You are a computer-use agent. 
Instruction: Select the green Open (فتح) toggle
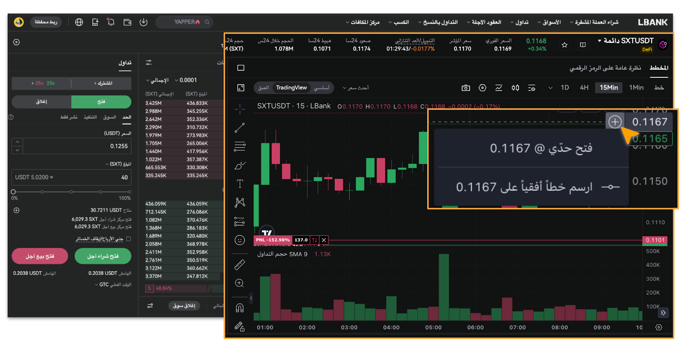101,102
